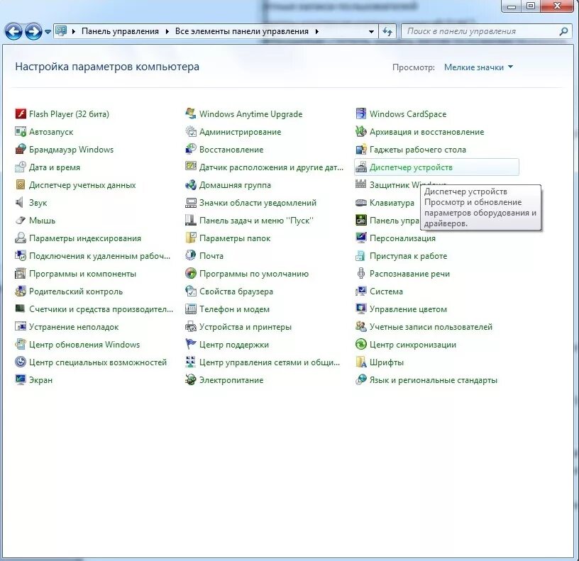Click the control panel icon in address bar
579x561 pixels.
click(x=61, y=31)
